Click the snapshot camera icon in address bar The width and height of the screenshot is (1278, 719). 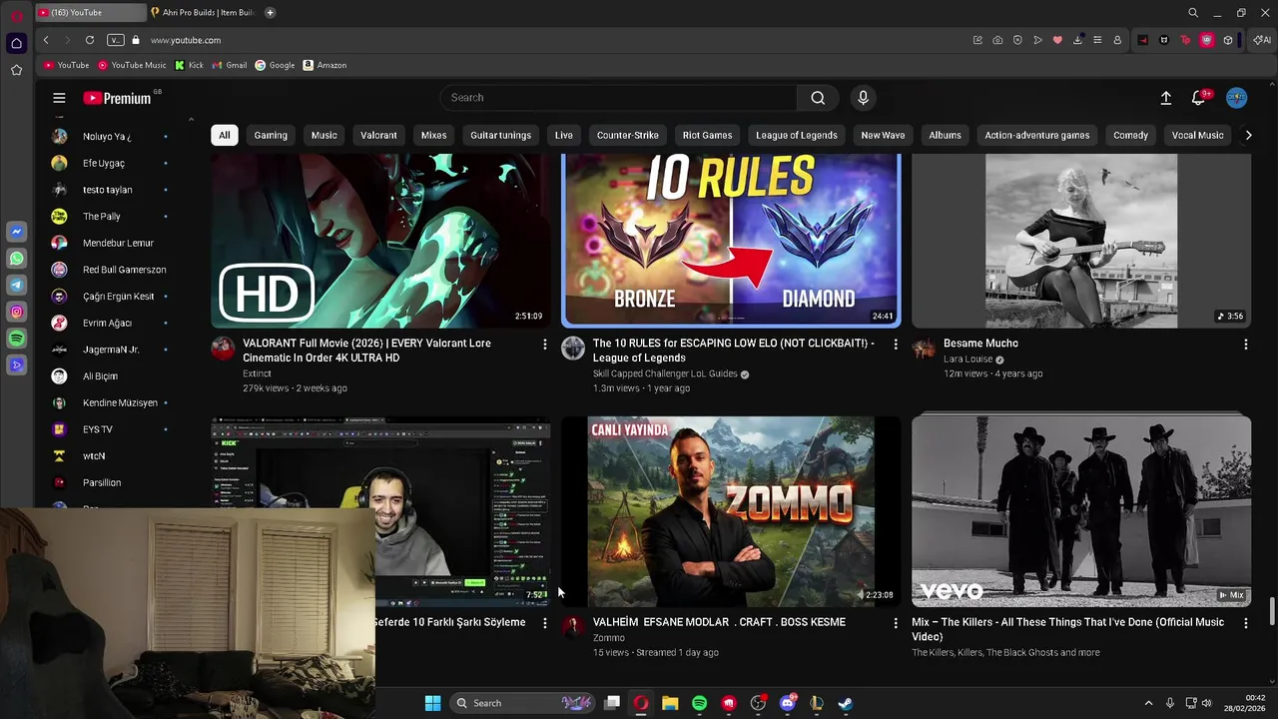(997, 40)
